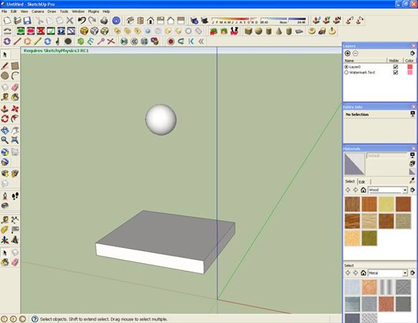Expand the Entity Info details arrow
418x323 pixels.
[x=412, y=114]
